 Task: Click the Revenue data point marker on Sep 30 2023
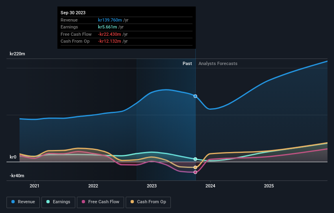point(195,96)
